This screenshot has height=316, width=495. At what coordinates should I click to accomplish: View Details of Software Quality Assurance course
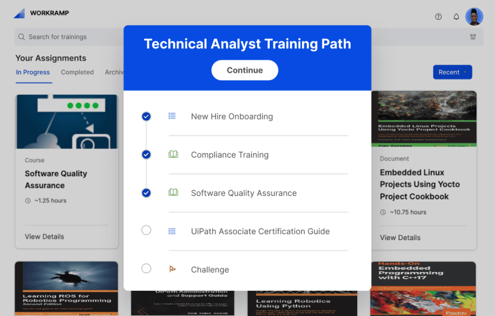44,237
